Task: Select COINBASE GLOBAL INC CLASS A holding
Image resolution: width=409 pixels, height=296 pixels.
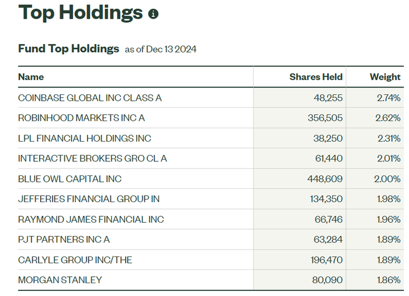Action: (90, 98)
